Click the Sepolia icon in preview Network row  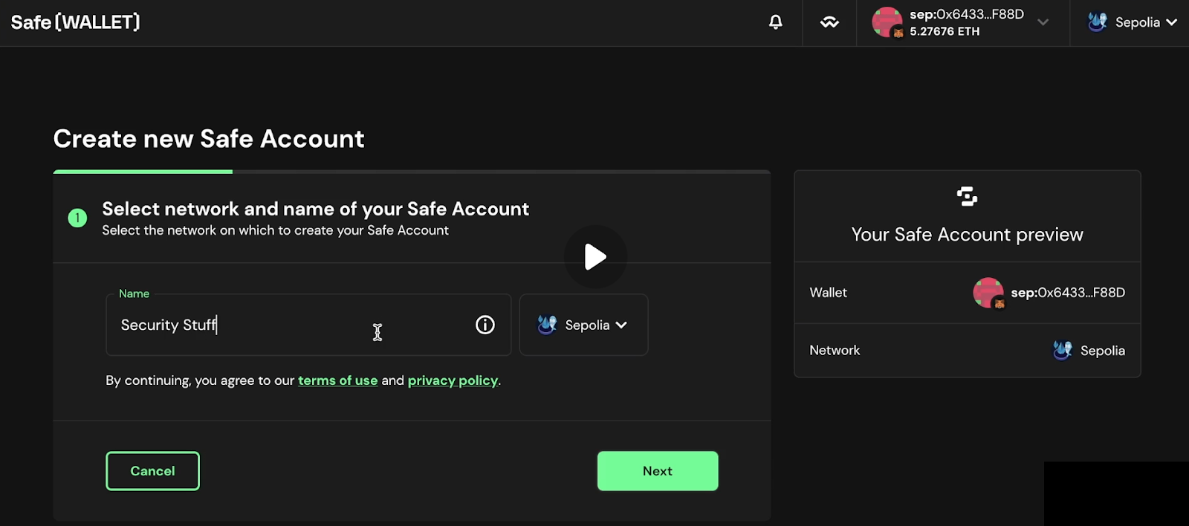click(x=1062, y=350)
